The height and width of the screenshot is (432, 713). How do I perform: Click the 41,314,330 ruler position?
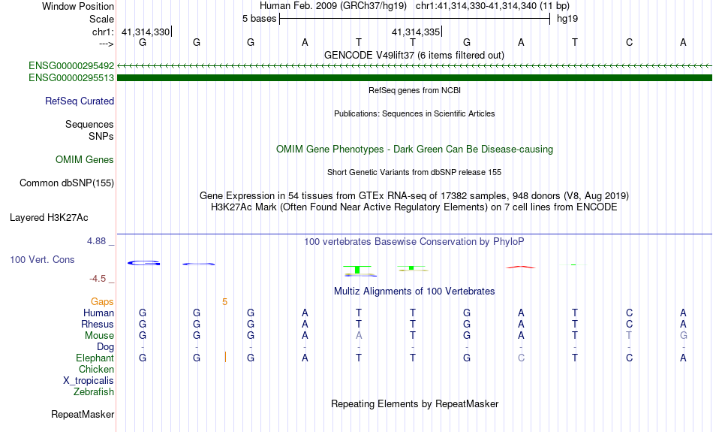tap(146, 32)
